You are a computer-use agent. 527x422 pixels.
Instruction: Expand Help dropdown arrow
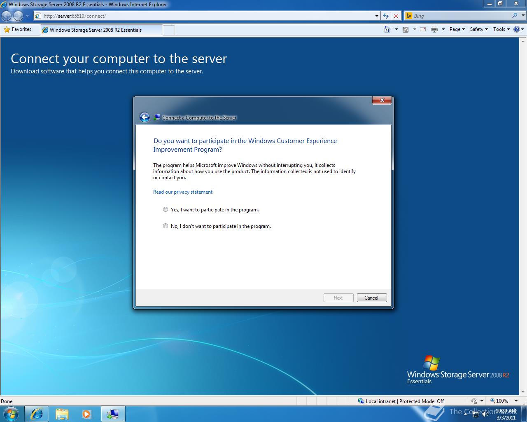[522, 29]
